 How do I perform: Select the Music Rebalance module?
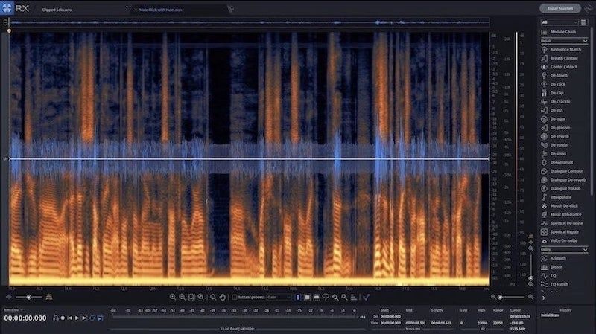point(566,214)
